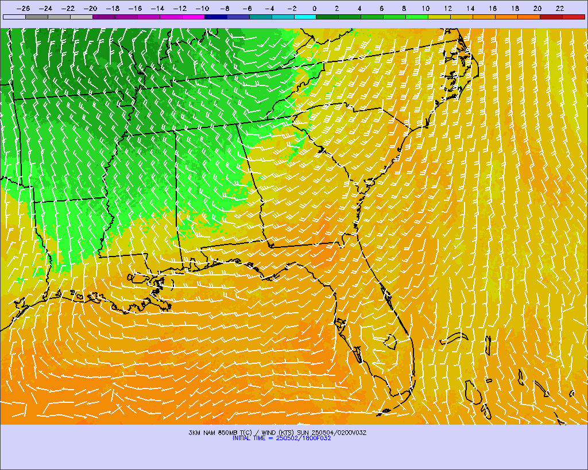Screen dimensions: 588x470
Task: Click the bright red swatch right of 22
Action: pos(574,17)
